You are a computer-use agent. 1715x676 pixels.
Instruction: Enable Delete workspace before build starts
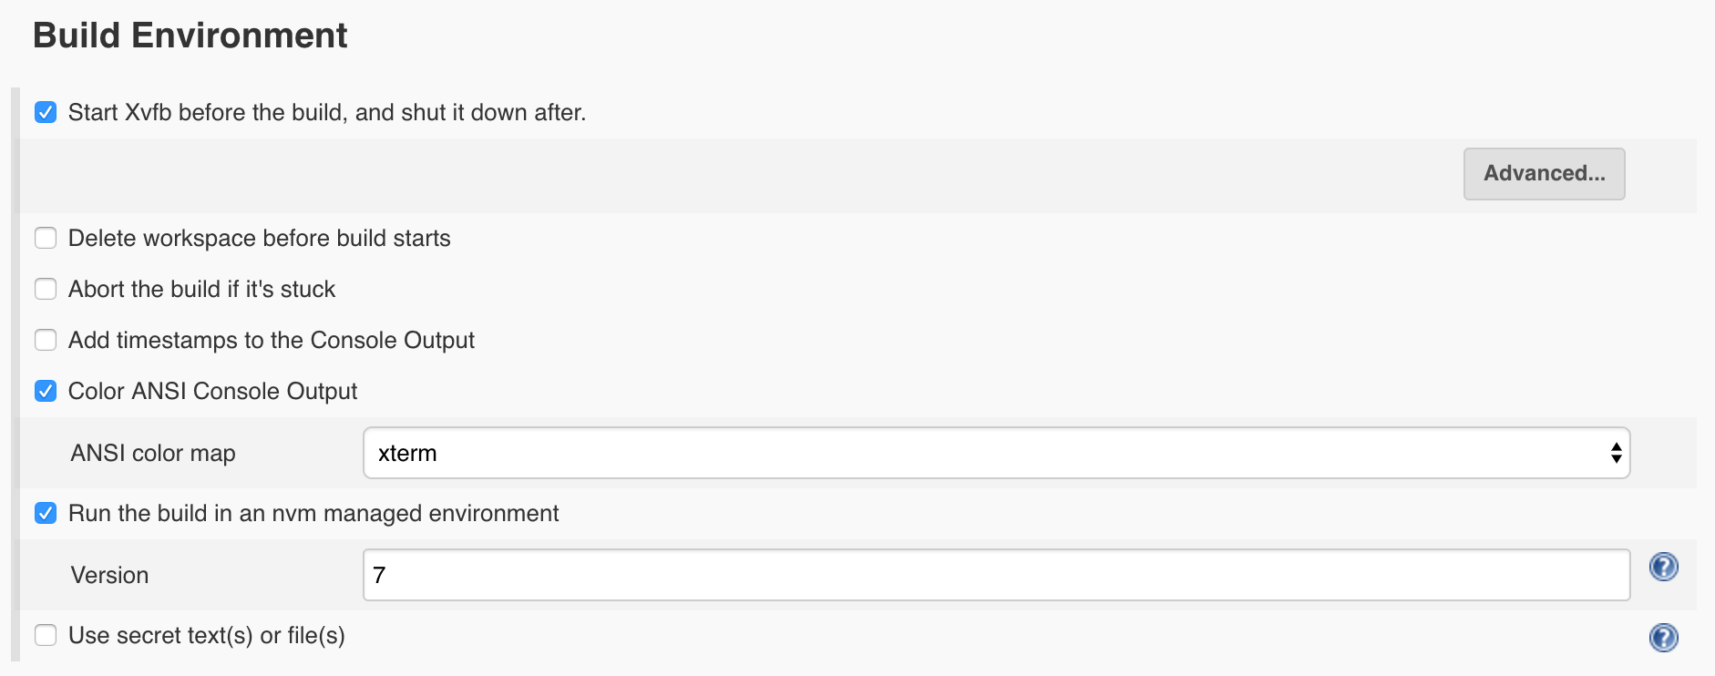click(46, 238)
